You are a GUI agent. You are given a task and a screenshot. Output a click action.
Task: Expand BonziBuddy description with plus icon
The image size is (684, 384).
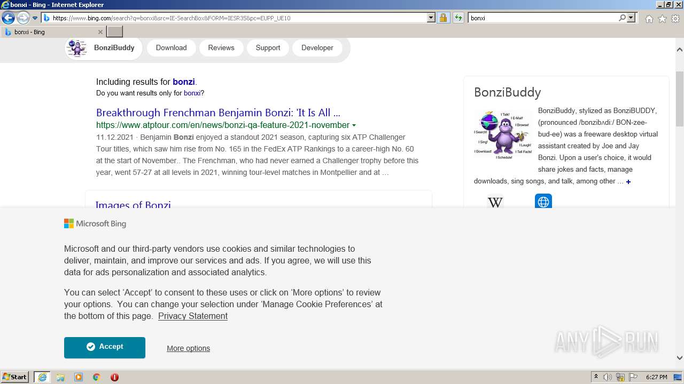pyautogui.click(x=628, y=182)
